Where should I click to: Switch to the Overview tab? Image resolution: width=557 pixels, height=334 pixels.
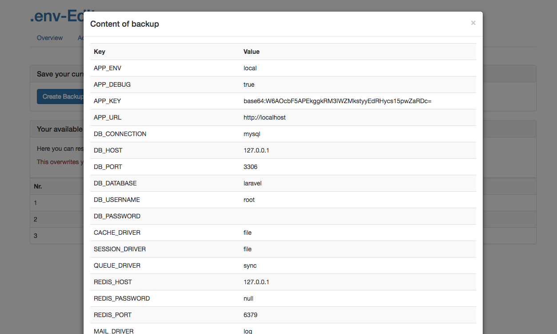click(x=50, y=38)
